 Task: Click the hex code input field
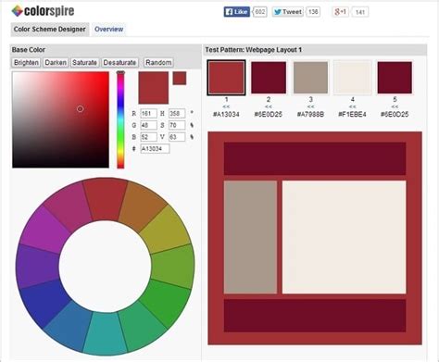point(155,148)
